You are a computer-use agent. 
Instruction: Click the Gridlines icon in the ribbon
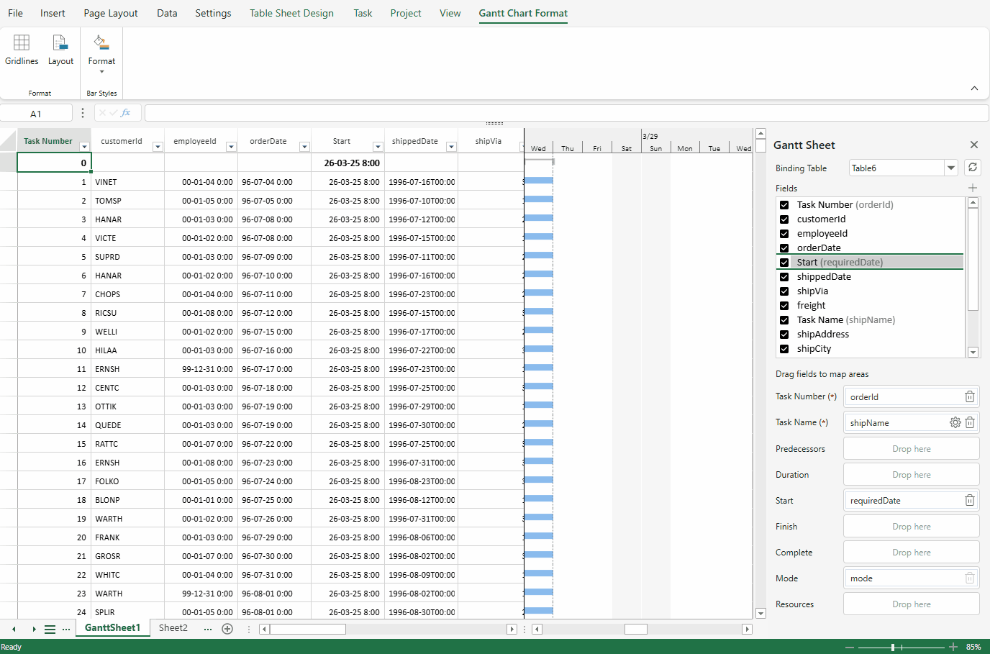click(x=22, y=43)
